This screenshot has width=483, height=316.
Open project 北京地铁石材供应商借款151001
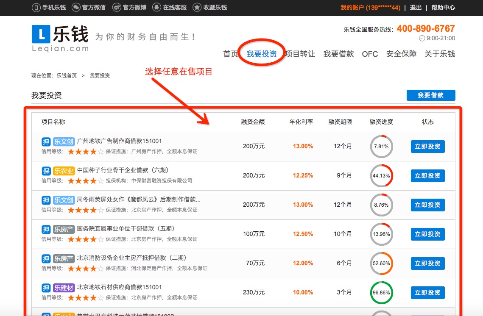(119, 287)
